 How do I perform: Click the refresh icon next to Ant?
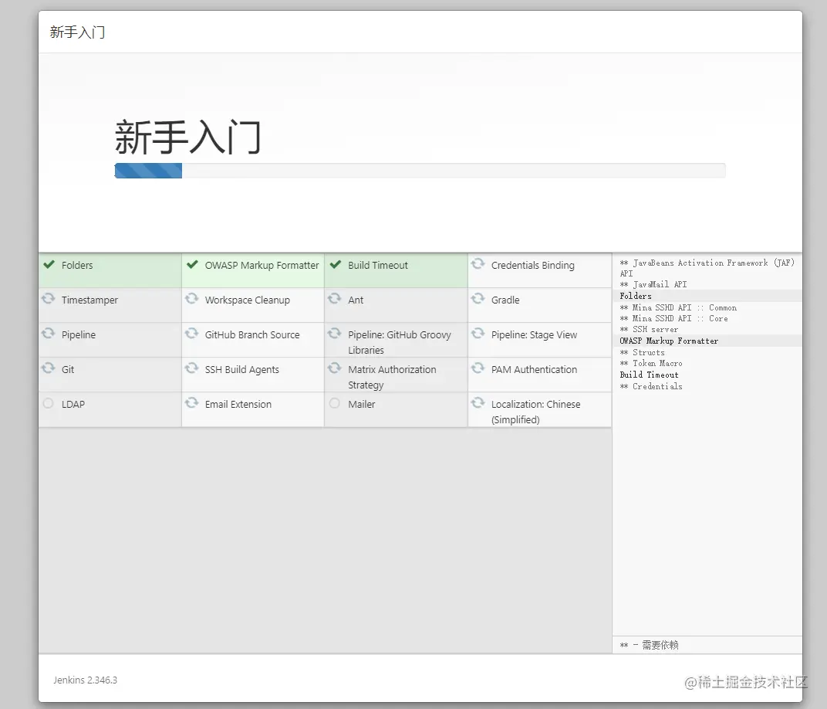pyautogui.click(x=334, y=299)
